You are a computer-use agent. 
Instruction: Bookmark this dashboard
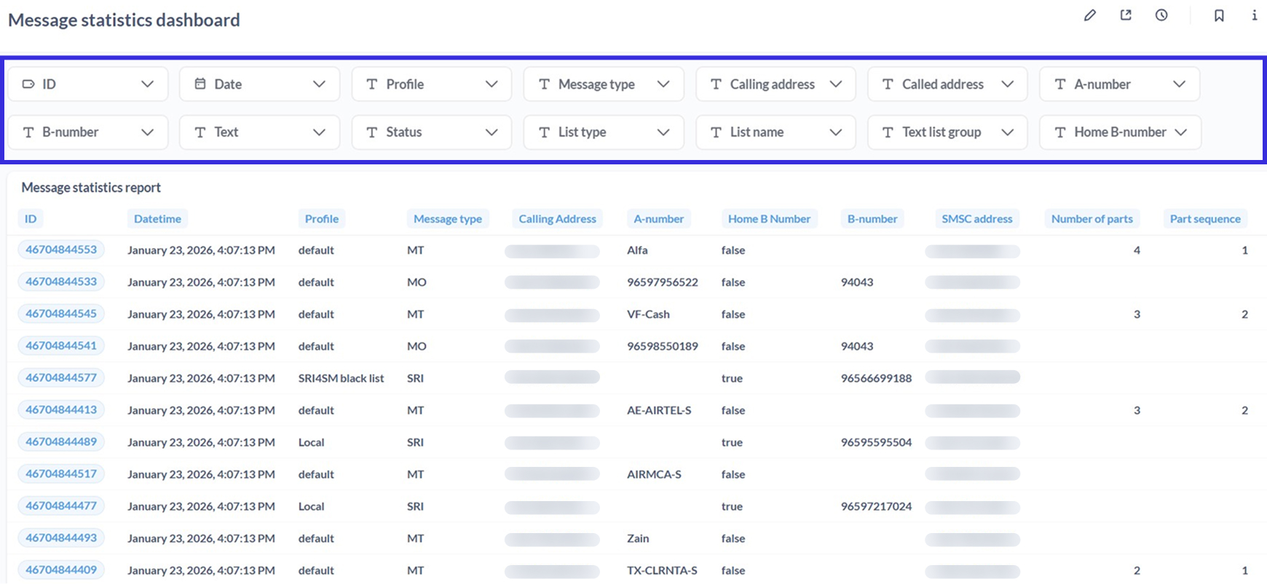click(1219, 15)
